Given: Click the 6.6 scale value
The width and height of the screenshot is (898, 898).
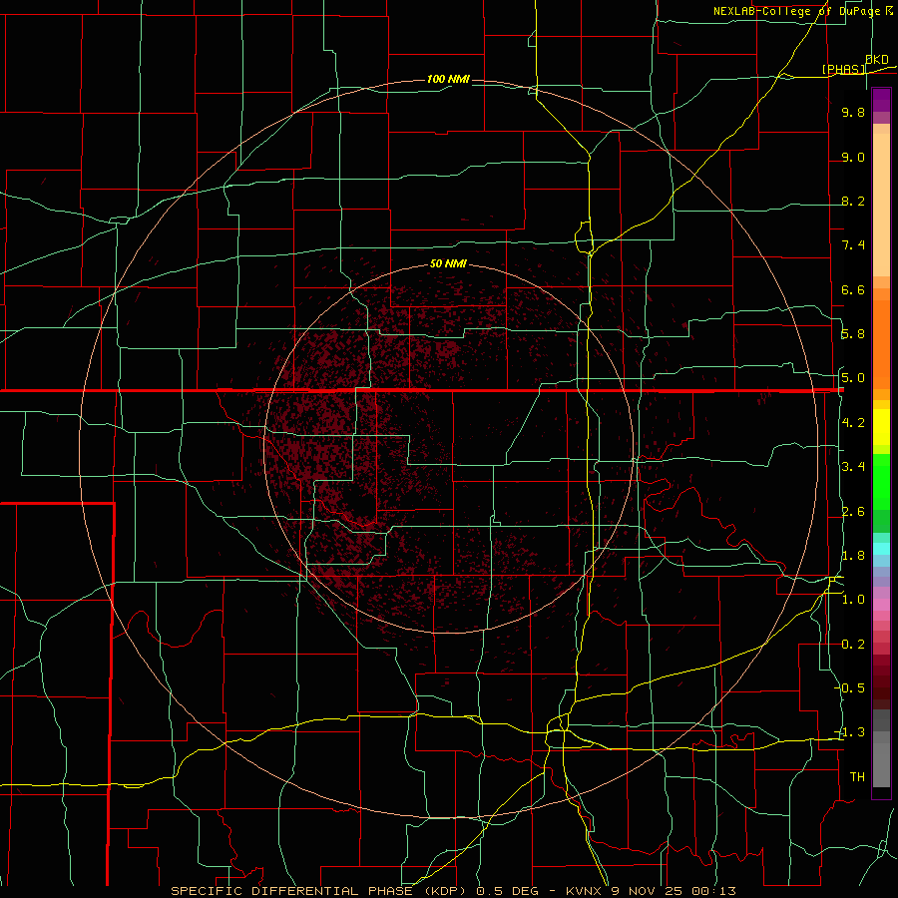Looking at the screenshot, I should 853,289.
